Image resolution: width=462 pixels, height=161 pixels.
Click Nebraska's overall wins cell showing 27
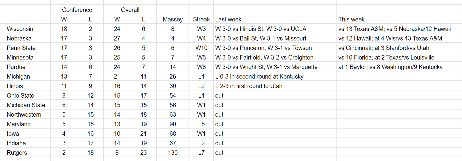117,38
